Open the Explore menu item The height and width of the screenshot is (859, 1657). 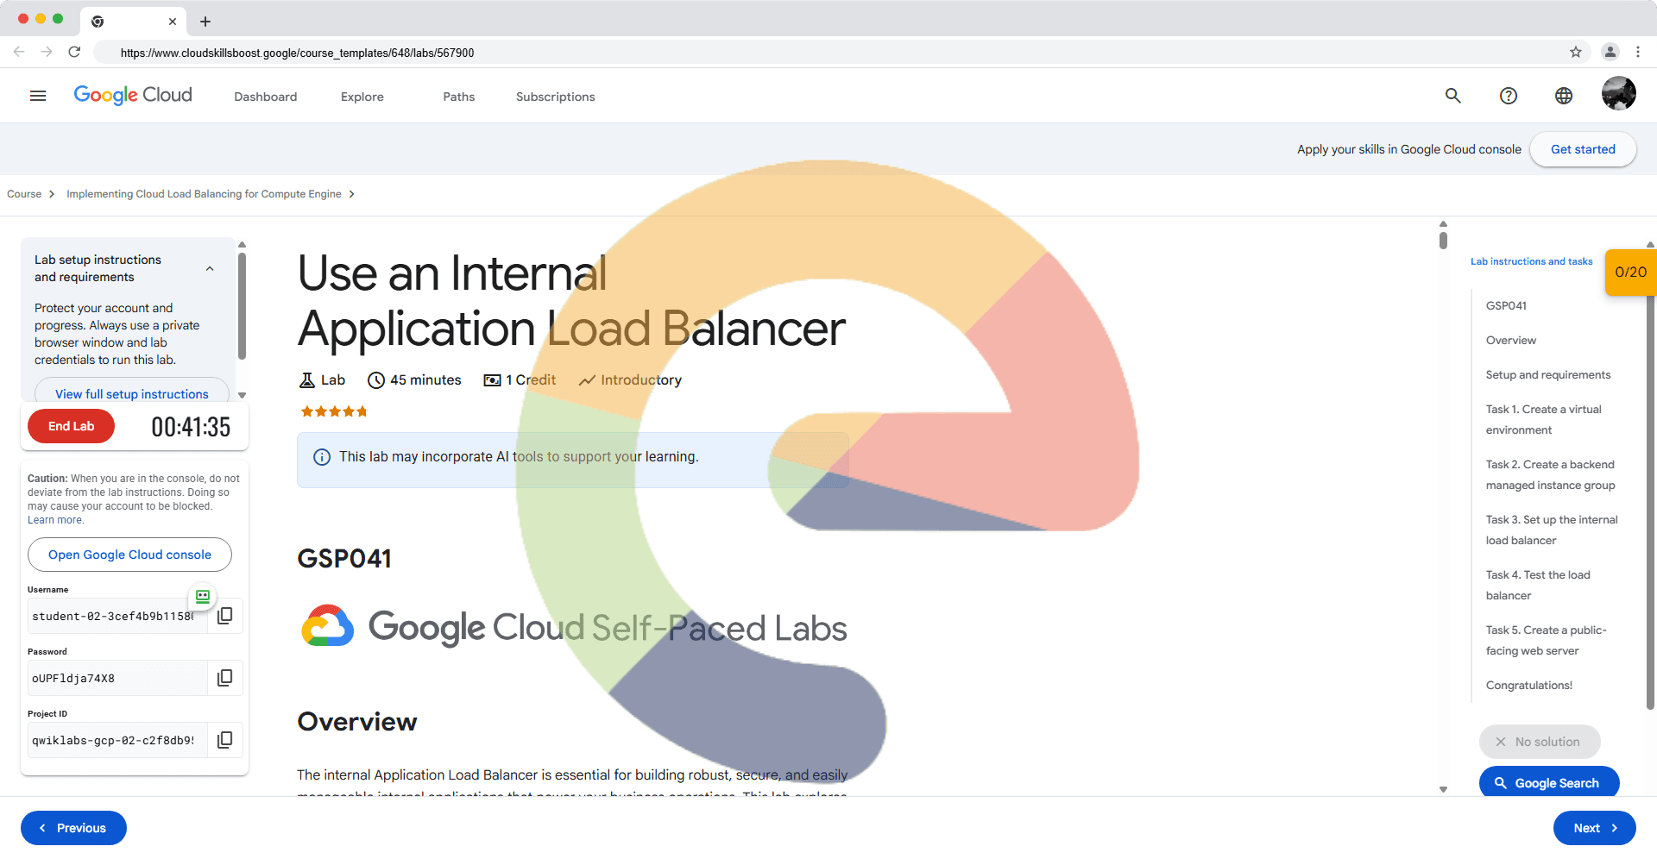pyautogui.click(x=362, y=97)
